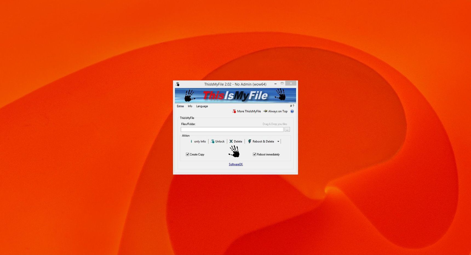The height and width of the screenshot is (255, 471).
Task: Expand the Reboot & Delete dropdown arrow
Action: [278, 141]
